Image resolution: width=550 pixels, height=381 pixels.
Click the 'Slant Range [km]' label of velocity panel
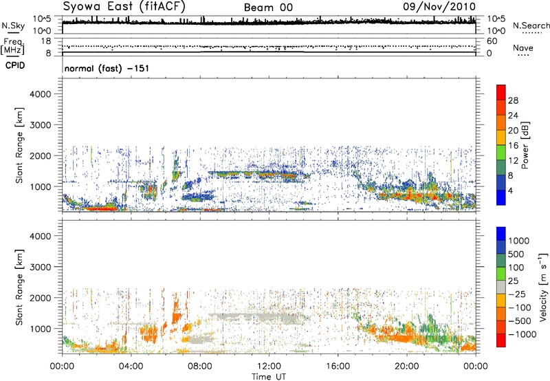[x=19, y=287]
